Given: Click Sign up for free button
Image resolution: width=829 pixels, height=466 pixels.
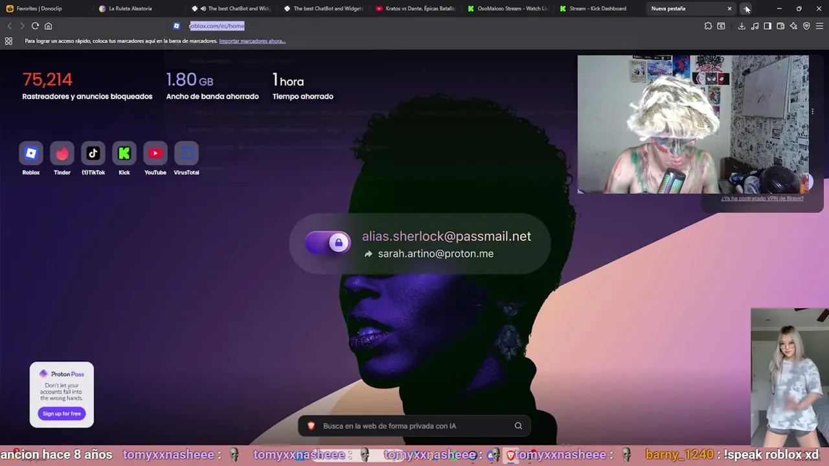Looking at the screenshot, I should 62,414.
